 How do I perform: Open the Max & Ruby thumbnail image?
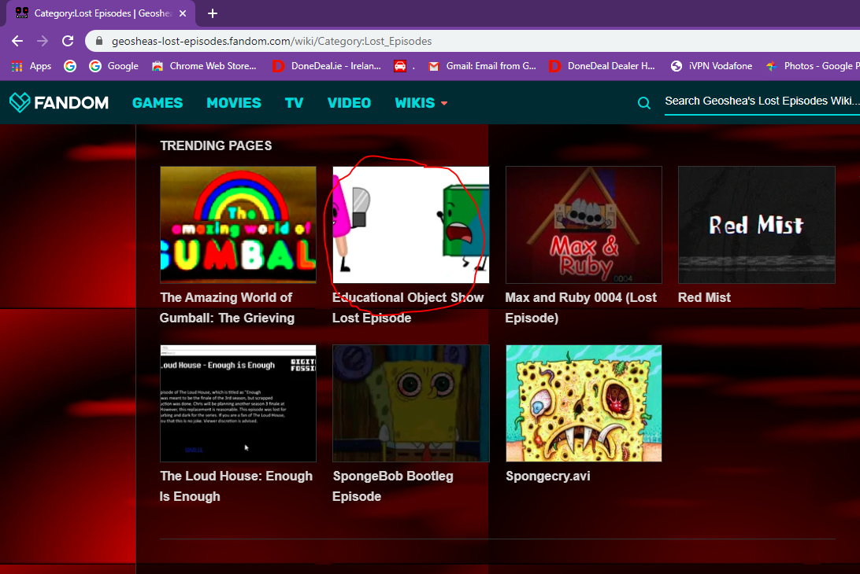click(x=584, y=225)
